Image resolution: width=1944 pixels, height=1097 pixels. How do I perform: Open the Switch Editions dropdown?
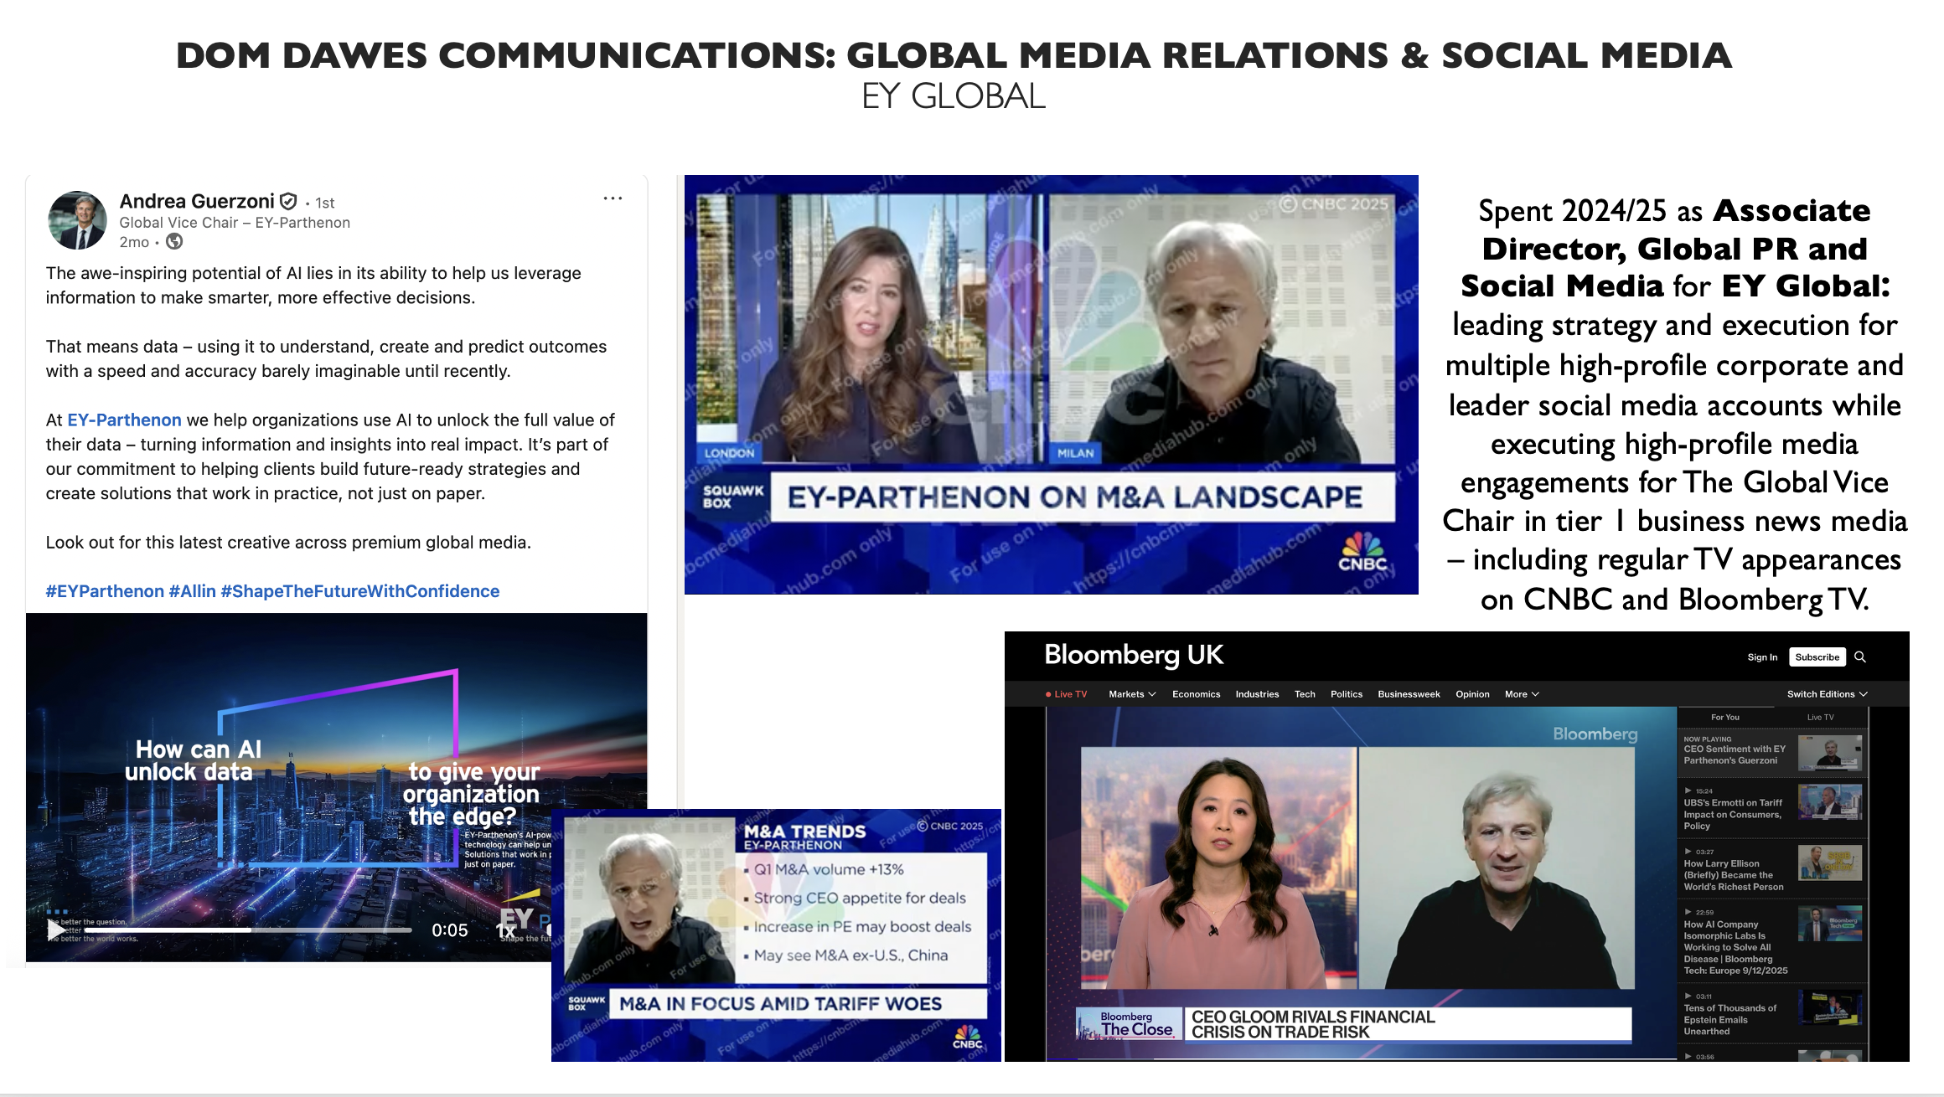coord(1827,694)
